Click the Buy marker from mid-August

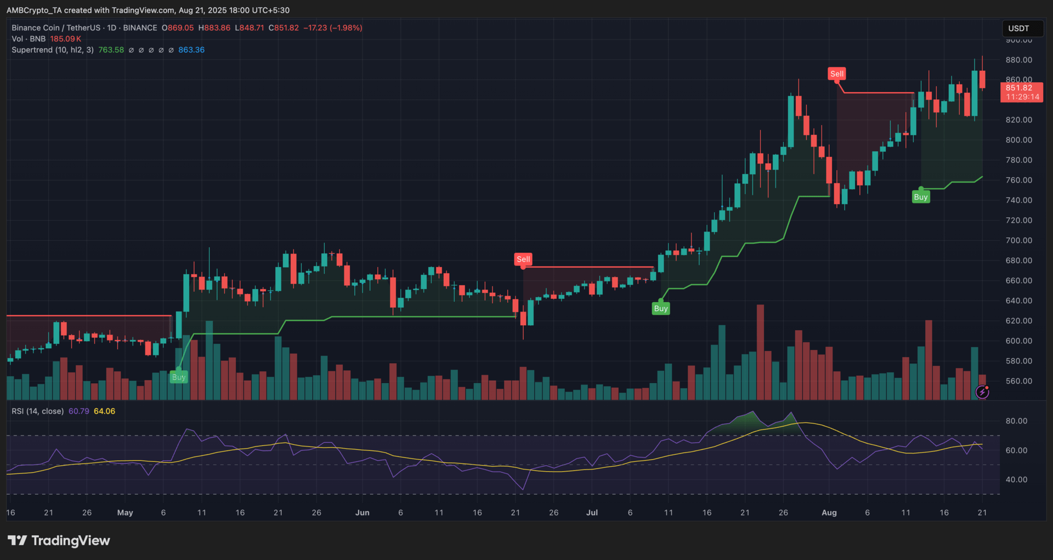(x=921, y=197)
